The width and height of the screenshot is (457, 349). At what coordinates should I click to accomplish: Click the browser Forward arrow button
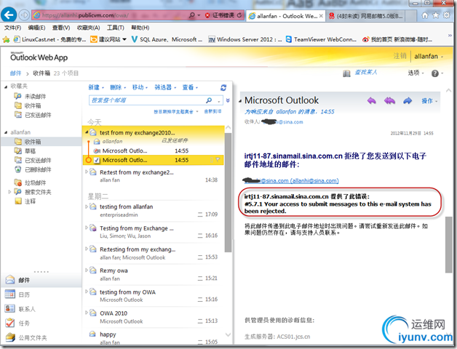[x=24, y=15]
